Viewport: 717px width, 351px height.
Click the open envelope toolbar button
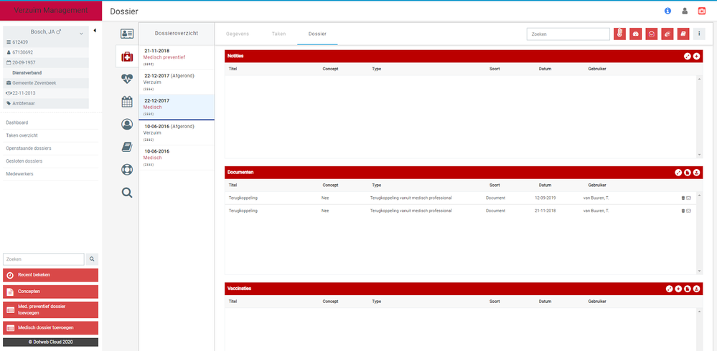pos(652,34)
